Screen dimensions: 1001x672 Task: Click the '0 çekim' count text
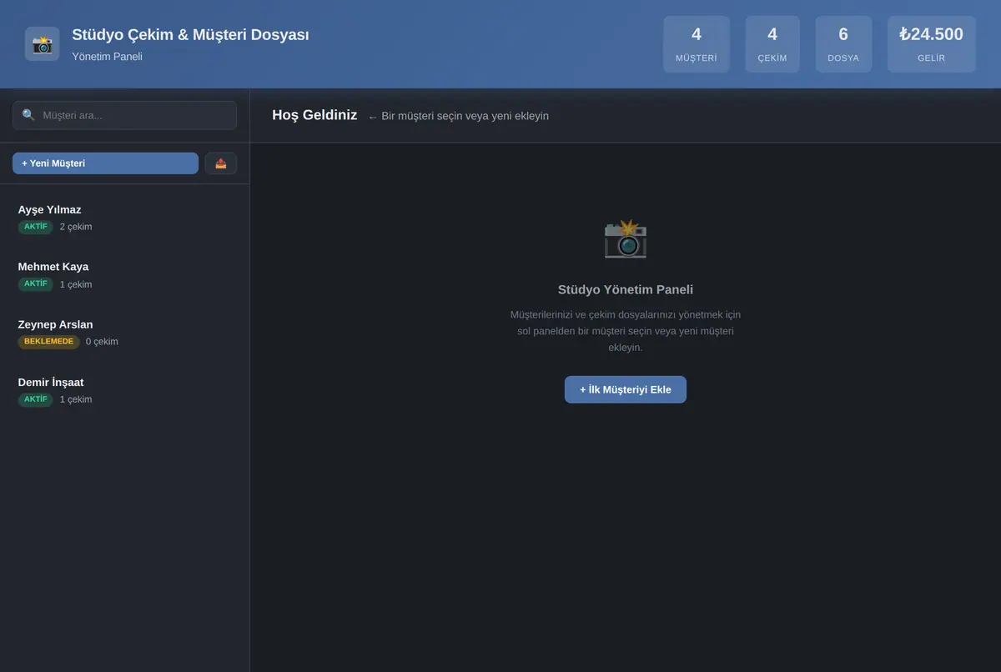[102, 342]
